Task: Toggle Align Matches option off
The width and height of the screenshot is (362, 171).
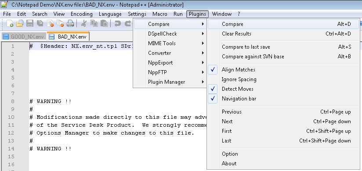Action: pos(283,70)
